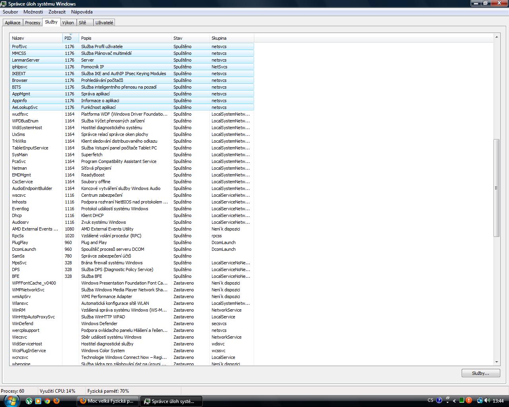Image resolution: width=509 pixels, height=407 pixels.
Task: Select the Wlansvc service row
Action: (132, 303)
